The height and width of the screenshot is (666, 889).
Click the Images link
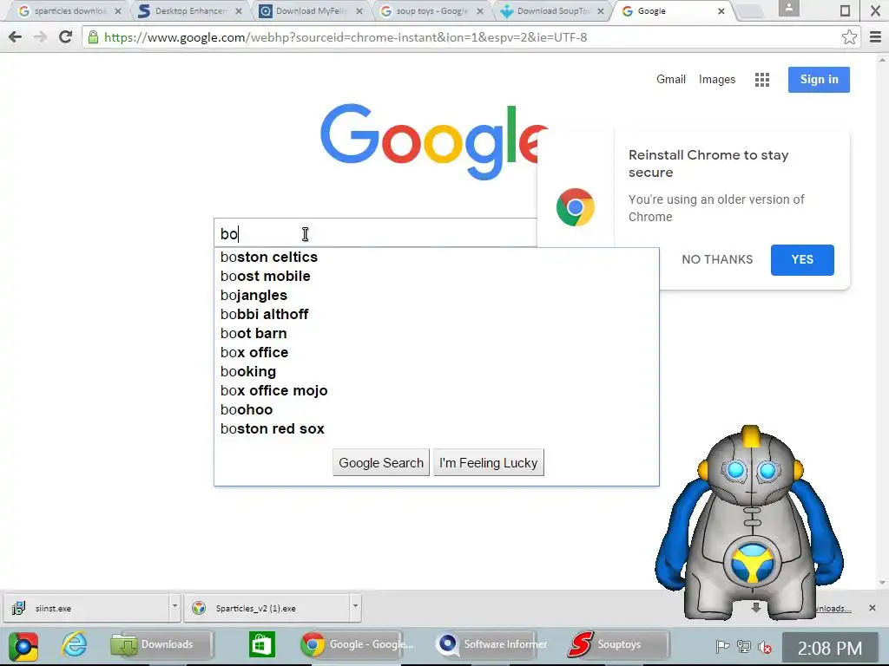pyautogui.click(x=716, y=79)
